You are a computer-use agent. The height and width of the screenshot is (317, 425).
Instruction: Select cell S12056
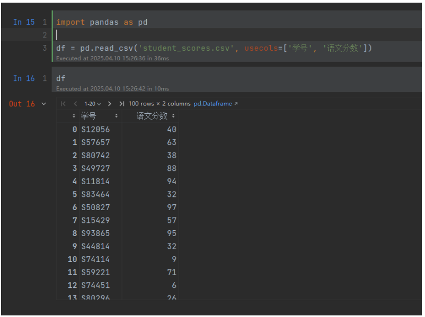(95, 130)
